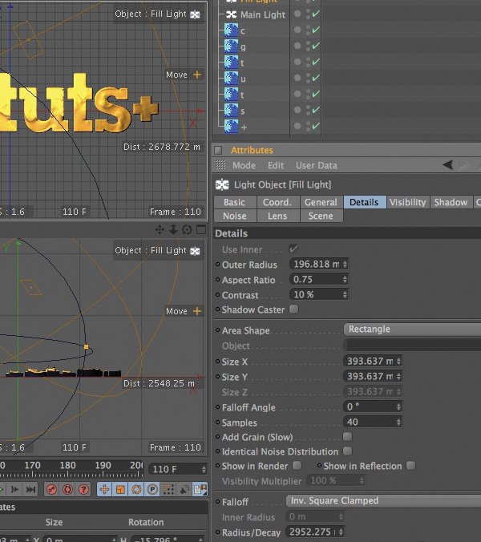Jump to end of animation
Screen dimensions: 481x542
pos(30,489)
